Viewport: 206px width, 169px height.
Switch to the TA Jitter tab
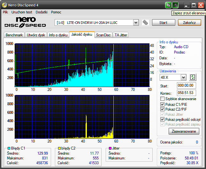click(121, 35)
